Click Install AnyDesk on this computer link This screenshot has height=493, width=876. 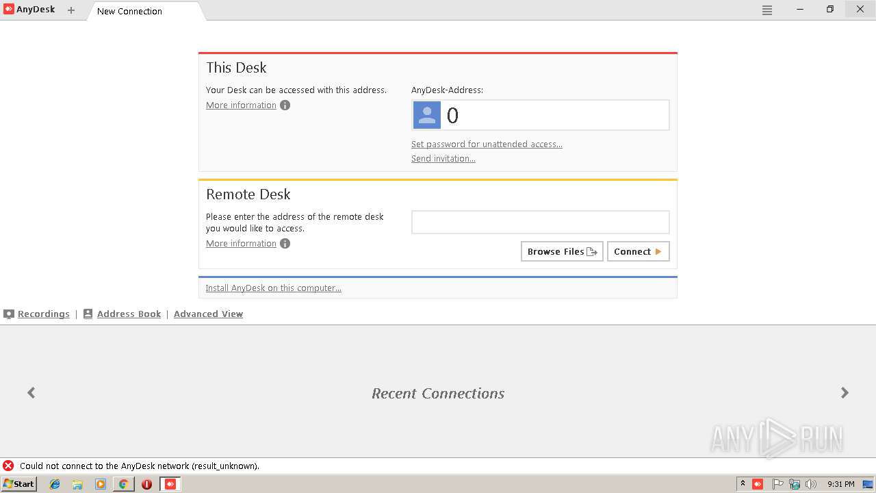[x=273, y=288]
